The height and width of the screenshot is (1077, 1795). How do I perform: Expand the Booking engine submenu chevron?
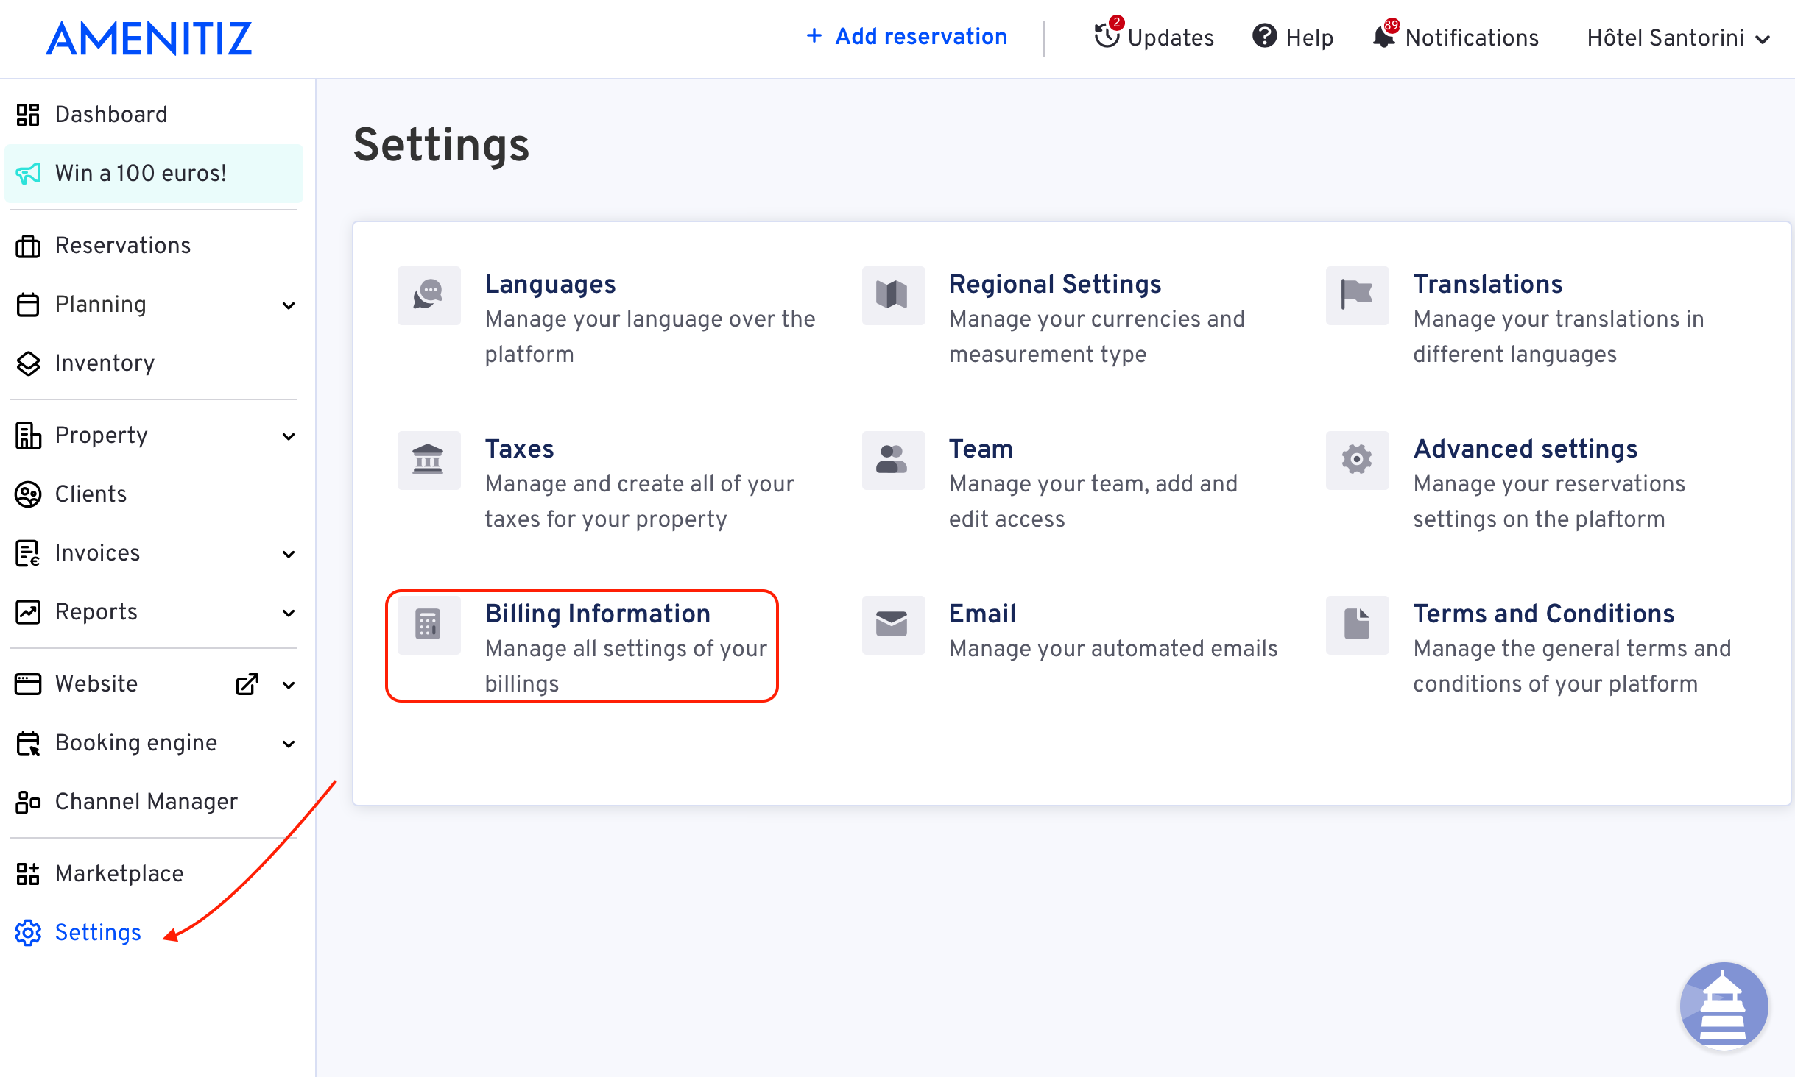289,744
